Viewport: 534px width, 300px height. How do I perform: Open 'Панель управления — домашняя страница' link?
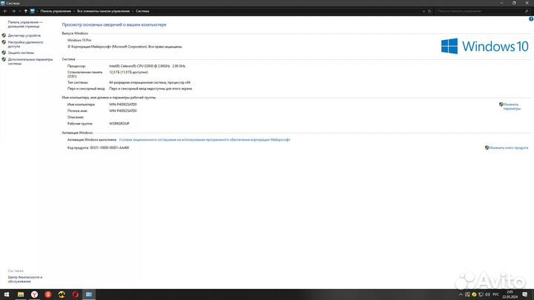click(25, 24)
